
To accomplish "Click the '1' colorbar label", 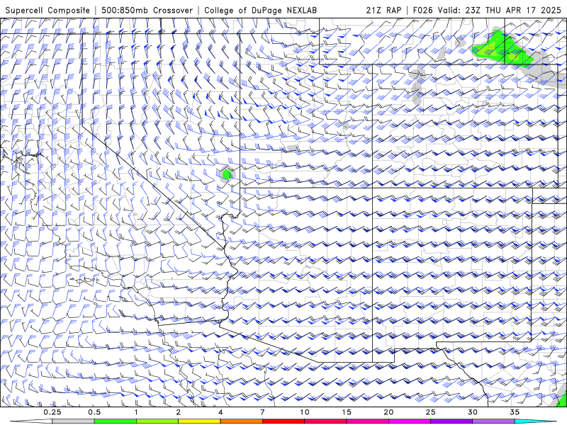I will click(136, 412).
